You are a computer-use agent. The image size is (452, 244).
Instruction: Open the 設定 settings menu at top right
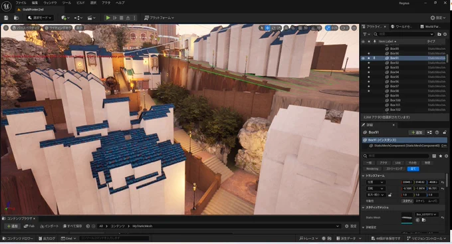tap(438, 18)
